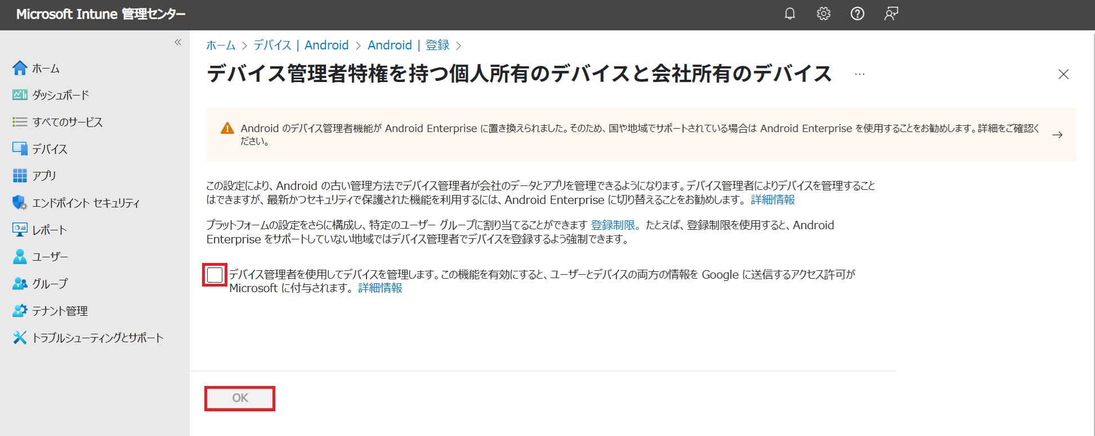This screenshot has height=436, width=1095.
Task: Click the すべてのサービス list icon
Action: [20, 122]
